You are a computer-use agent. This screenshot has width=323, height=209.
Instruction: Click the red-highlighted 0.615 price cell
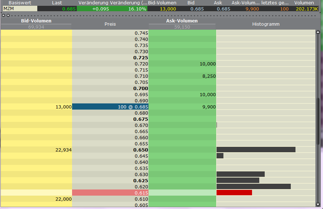pos(110,193)
